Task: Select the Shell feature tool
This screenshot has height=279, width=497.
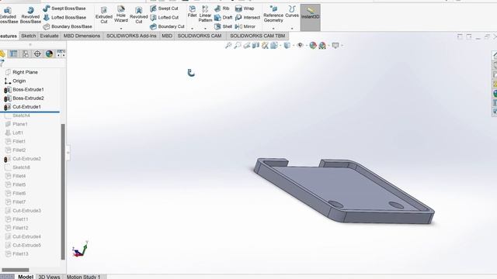Action: coord(223,26)
